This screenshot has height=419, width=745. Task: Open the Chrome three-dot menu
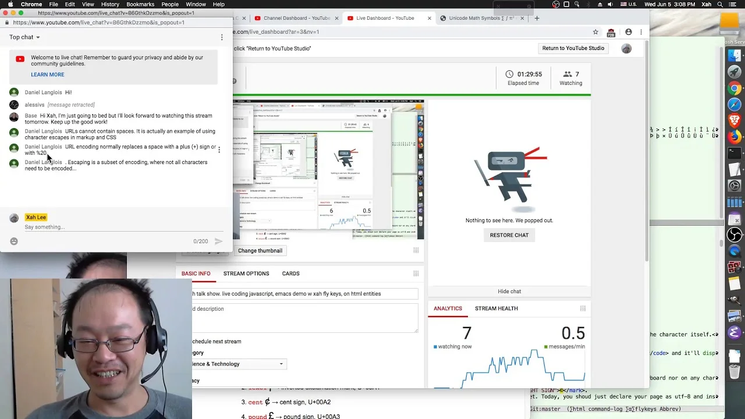641,32
